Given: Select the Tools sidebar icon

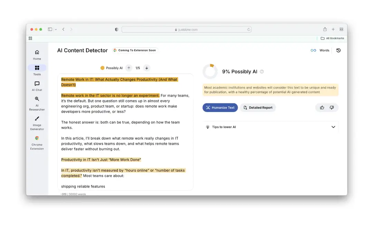Looking at the screenshot, I should click(x=37, y=68).
